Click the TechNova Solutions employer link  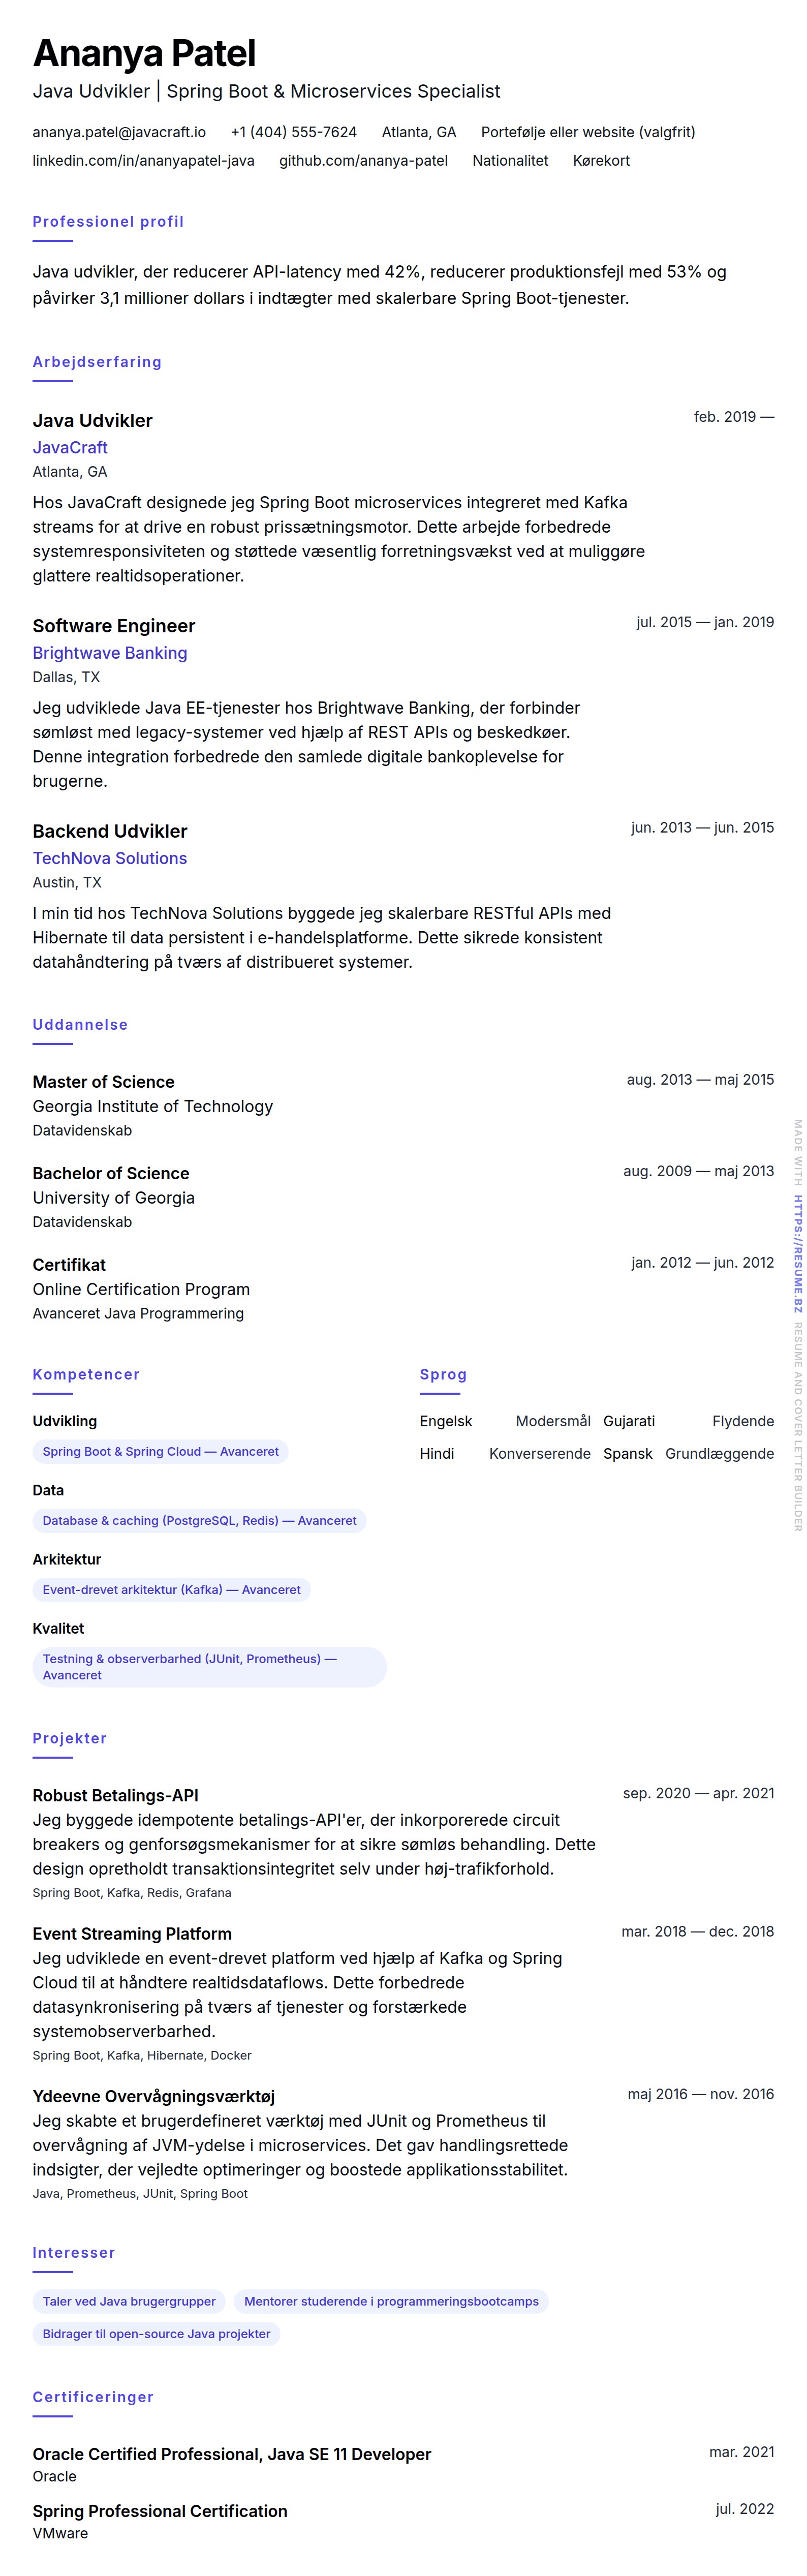click(x=110, y=858)
